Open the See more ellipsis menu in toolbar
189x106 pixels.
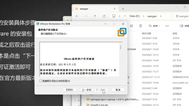click(x=167, y=26)
